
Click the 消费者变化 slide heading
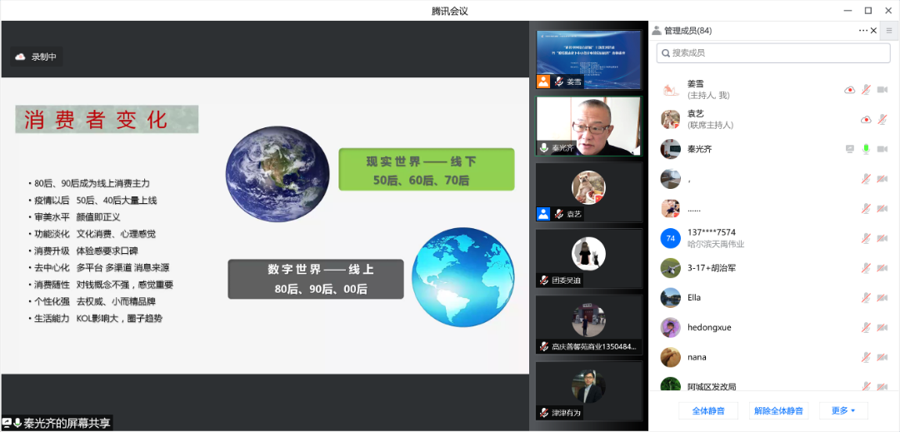(x=107, y=119)
